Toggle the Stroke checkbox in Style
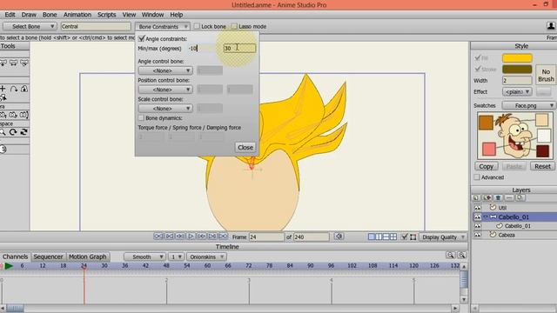Screen dimensions: 557x313 pos(478,69)
